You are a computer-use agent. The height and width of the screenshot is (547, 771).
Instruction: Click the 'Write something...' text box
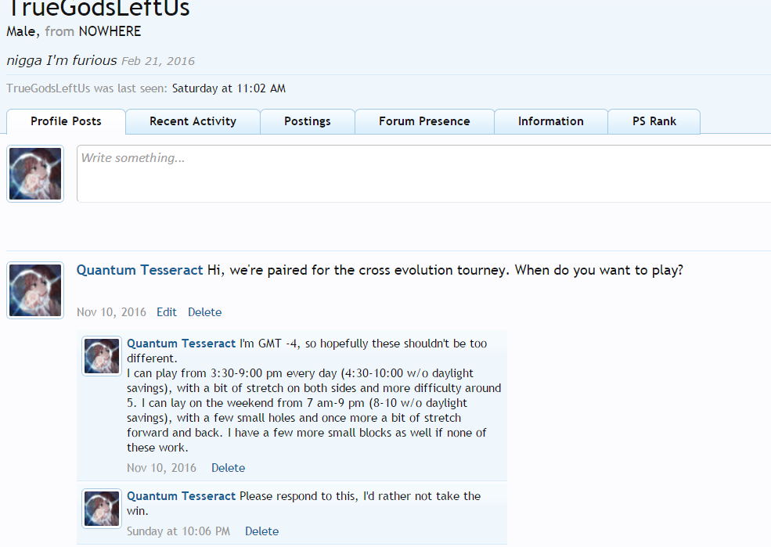(x=423, y=174)
